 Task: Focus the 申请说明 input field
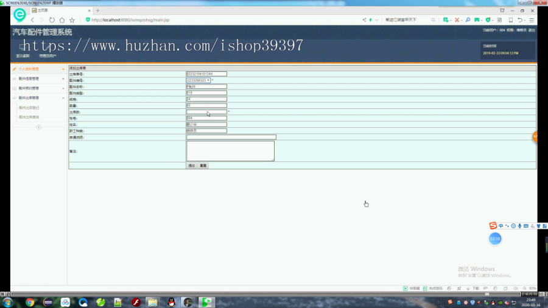click(231, 137)
